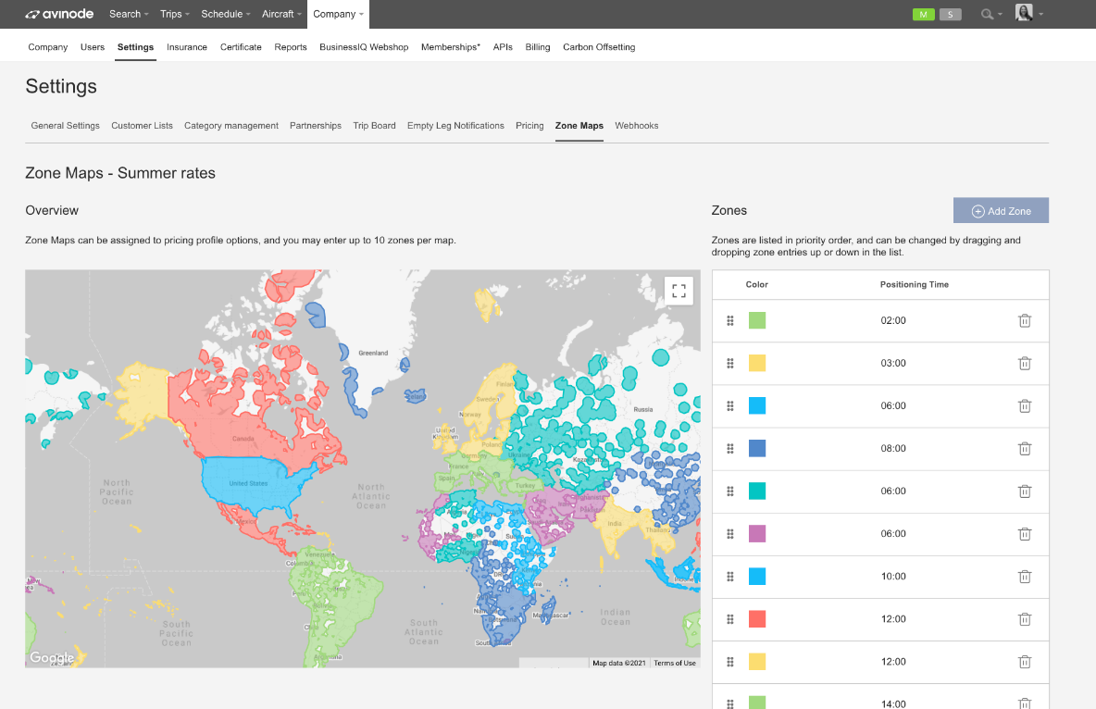The height and width of the screenshot is (709, 1096).
Task: Open the Schedule dropdown menu
Action: point(226,14)
